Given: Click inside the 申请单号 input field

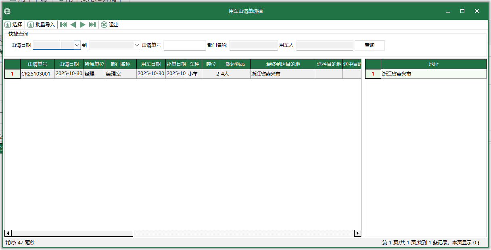Looking at the screenshot, I should pos(184,45).
